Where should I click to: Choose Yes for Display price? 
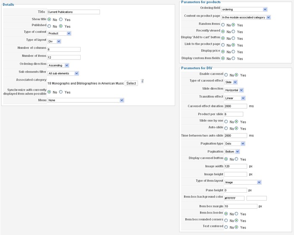(234, 52)
